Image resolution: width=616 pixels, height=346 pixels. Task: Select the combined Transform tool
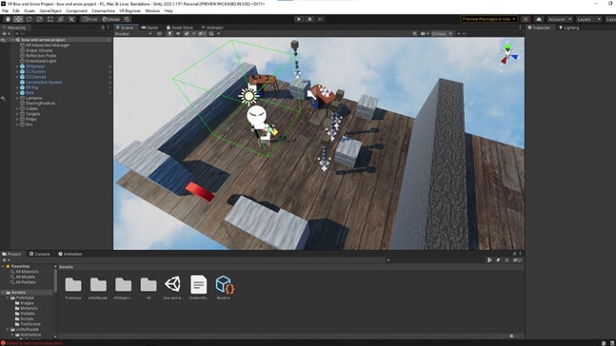pyautogui.click(x=61, y=19)
